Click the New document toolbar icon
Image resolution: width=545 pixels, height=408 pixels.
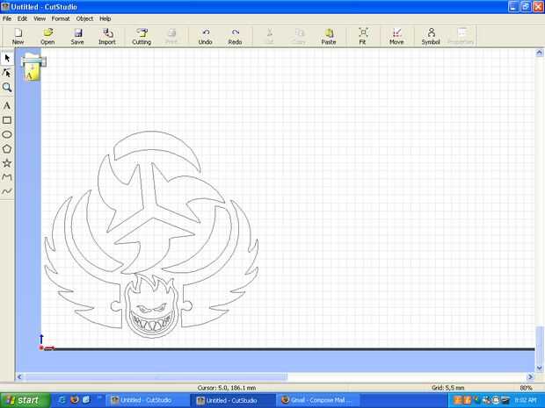click(x=18, y=37)
